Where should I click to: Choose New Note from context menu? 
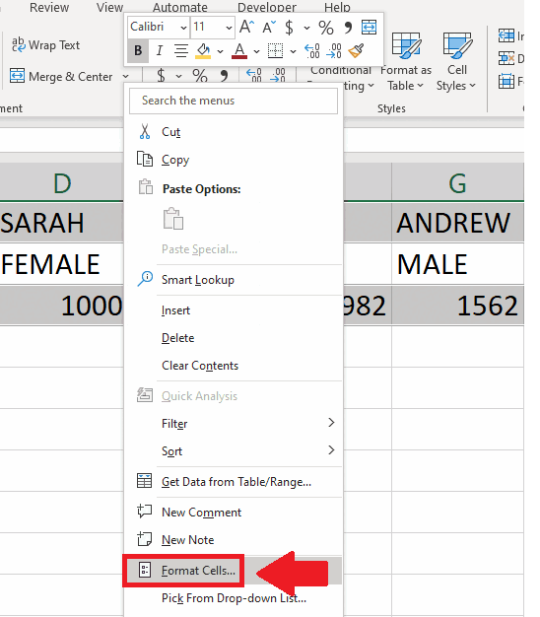click(234, 540)
